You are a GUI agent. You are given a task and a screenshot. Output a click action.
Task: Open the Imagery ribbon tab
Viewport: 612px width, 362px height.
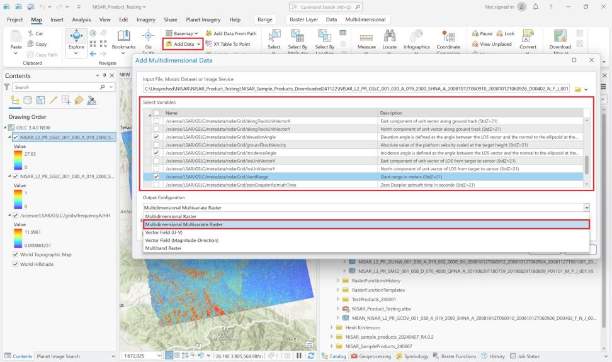[x=146, y=19]
